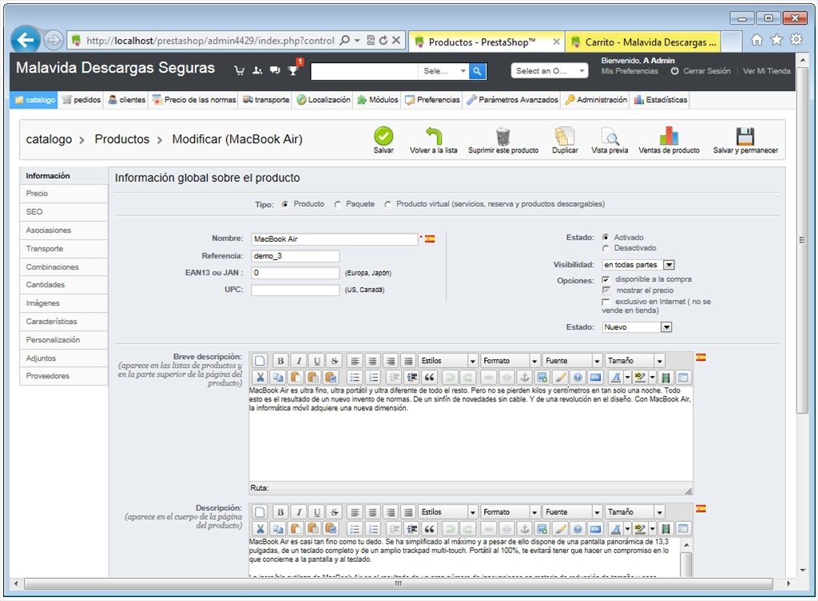
Task: Insert bullet list in Breve descripción editor
Action: (355, 378)
